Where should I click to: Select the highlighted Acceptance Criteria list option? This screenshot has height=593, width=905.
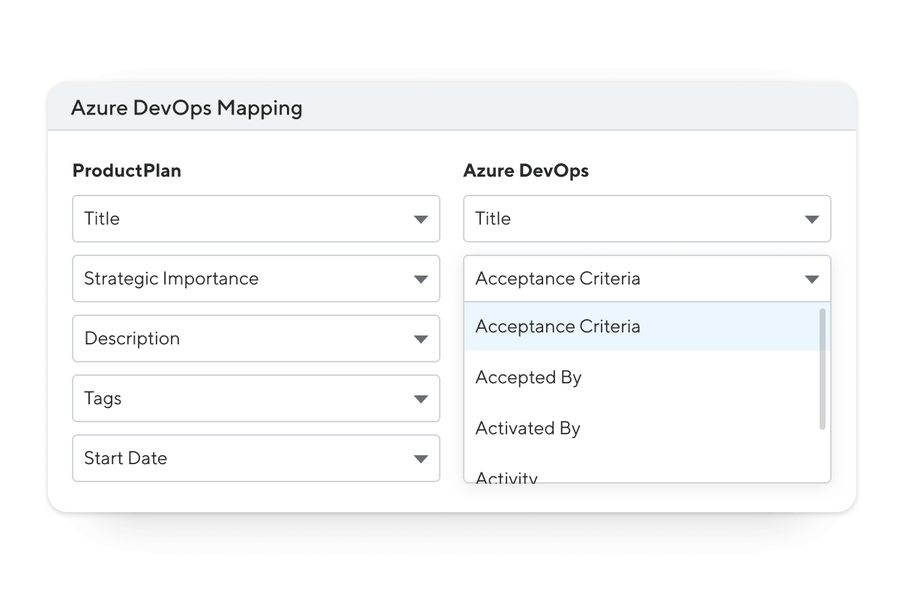(641, 326)
